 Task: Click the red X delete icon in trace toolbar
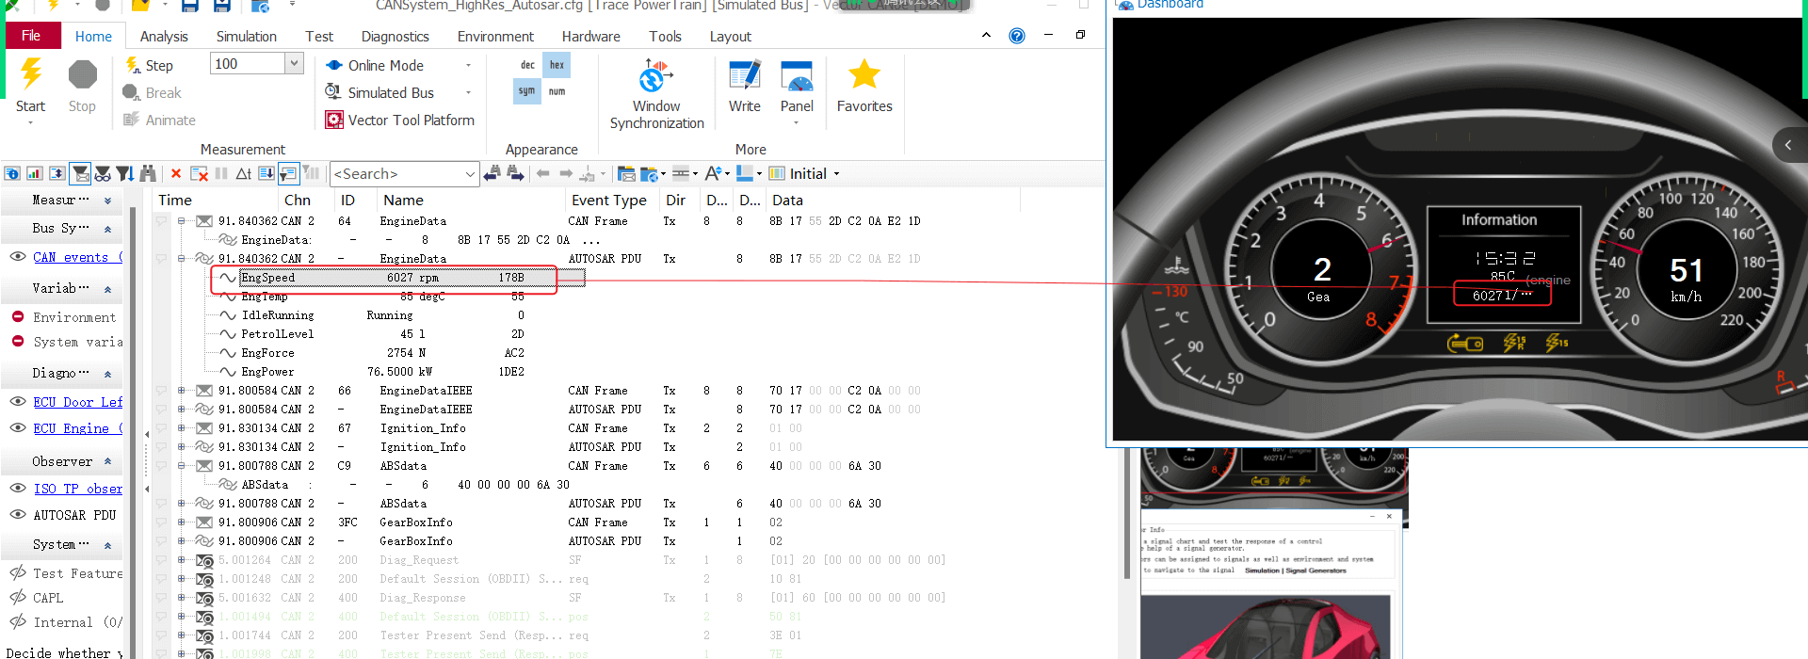click(x=176, y=173)
